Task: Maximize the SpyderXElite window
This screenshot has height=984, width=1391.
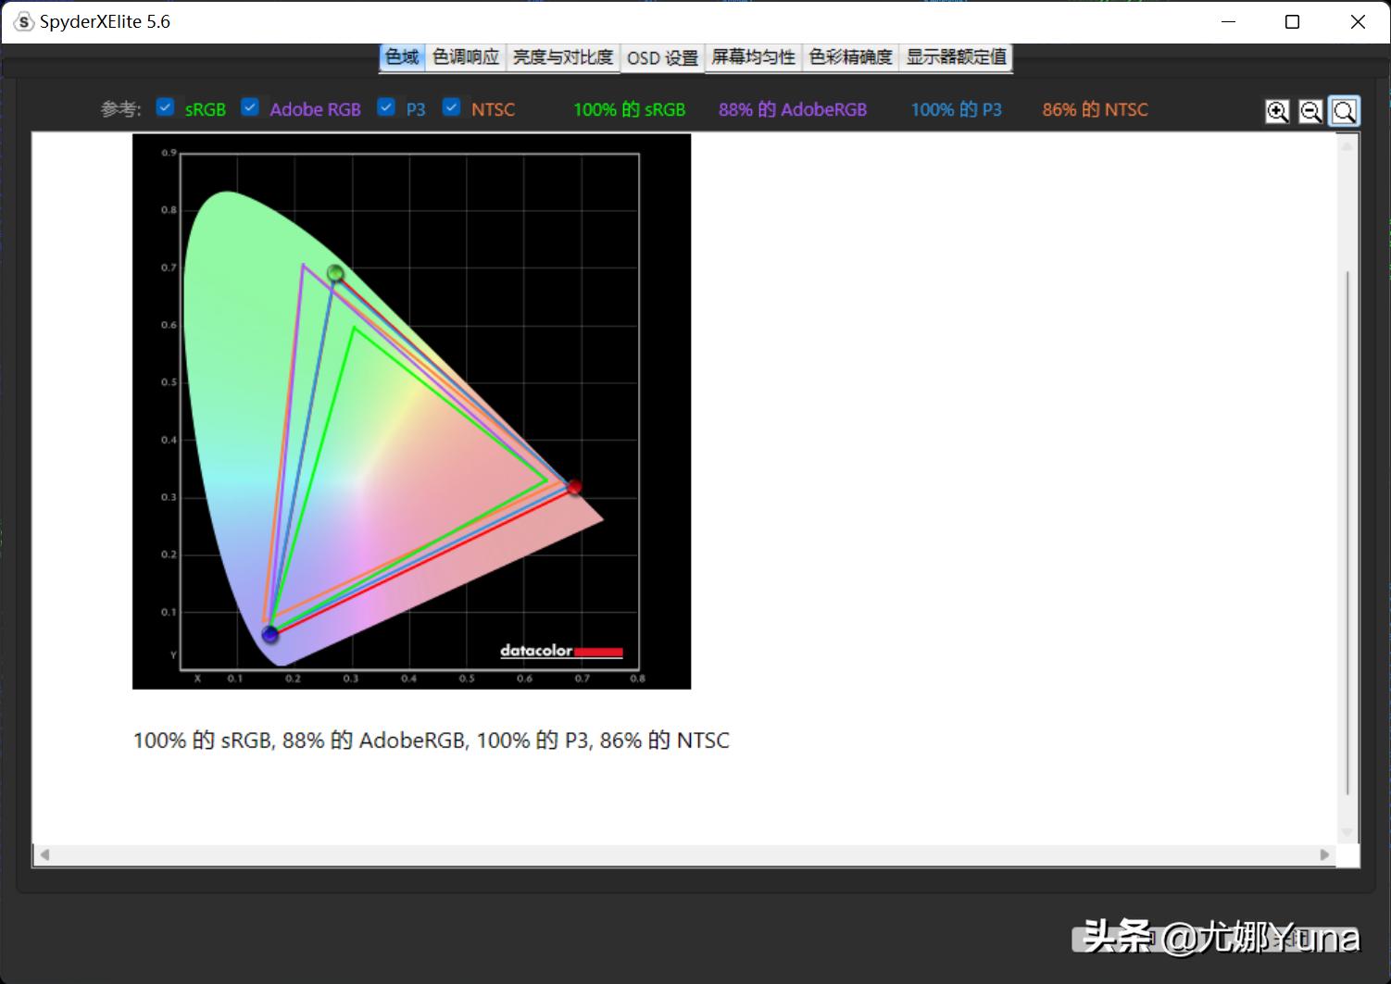Action: coord(1293,22)
